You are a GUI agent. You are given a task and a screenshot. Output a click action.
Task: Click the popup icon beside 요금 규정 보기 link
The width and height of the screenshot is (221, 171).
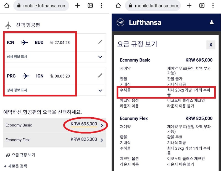(x=8, y=155)
